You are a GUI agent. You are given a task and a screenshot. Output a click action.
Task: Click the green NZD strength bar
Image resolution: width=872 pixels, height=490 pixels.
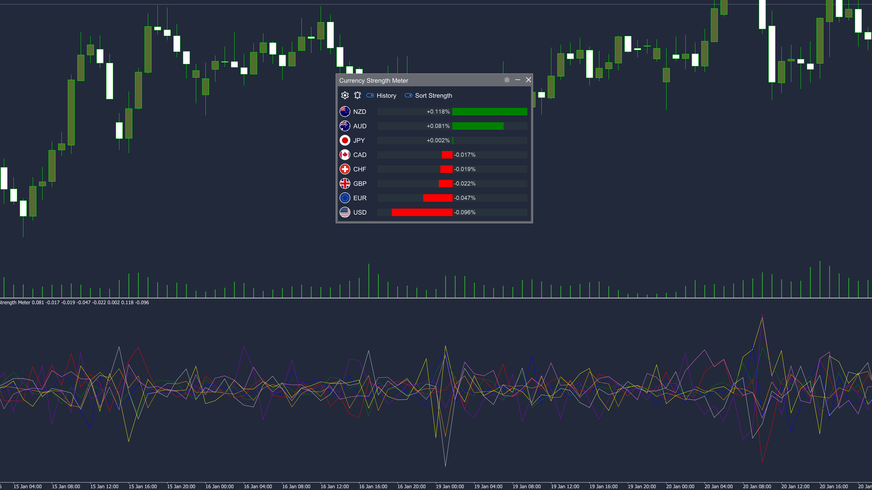pos(489,111)
